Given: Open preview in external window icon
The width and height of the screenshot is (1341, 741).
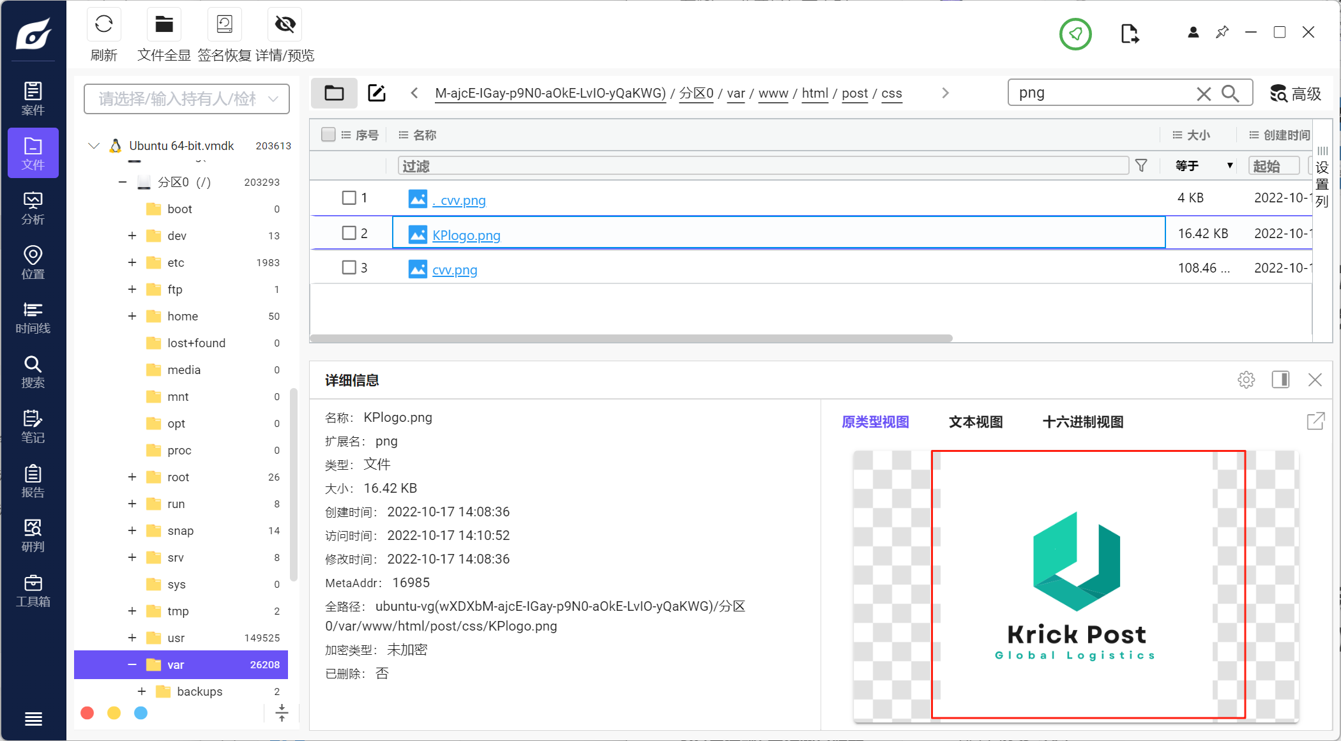Looking at the screenshot, I should 1315,421.
